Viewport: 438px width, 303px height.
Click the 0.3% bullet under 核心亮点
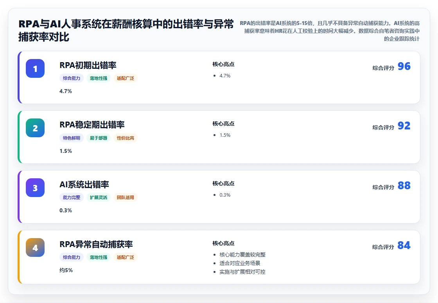point(225,195)
